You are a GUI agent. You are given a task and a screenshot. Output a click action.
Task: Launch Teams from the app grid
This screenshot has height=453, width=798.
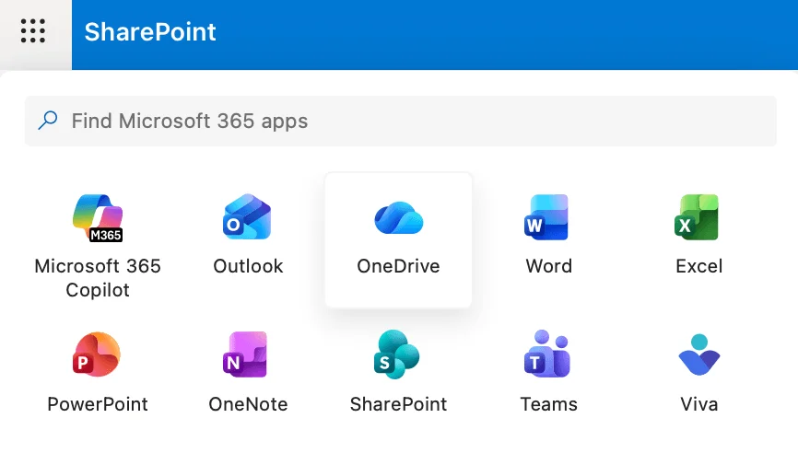click(547, 354)
